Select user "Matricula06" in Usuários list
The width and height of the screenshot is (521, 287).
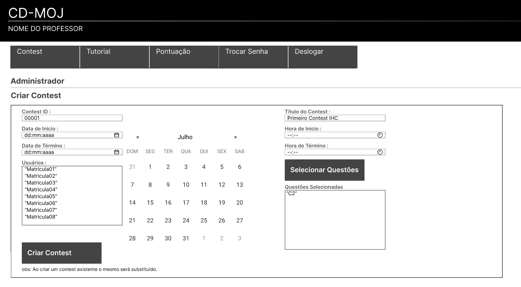click(41, 203)
